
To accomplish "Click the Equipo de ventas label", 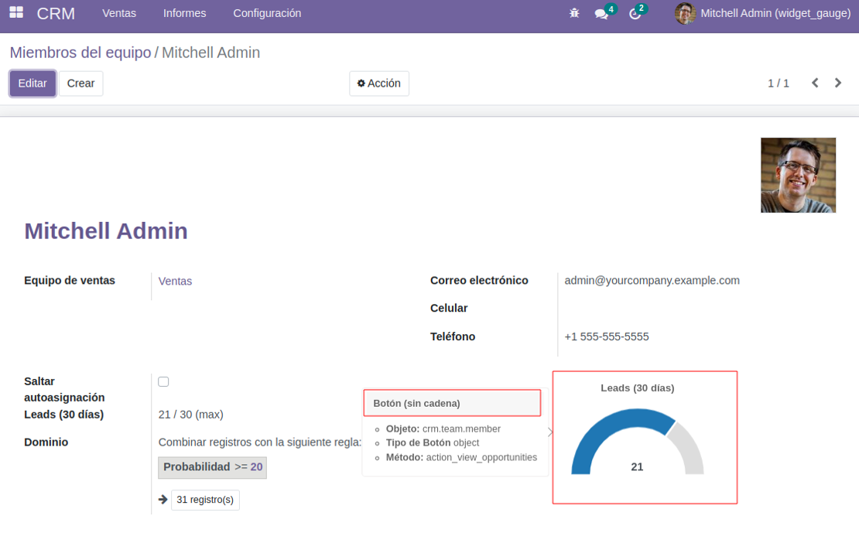I will 70,280.
